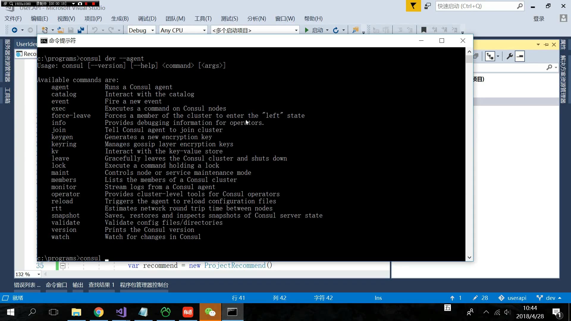Click the refresh browser link icon
Image resolution: width=571 pixels, height=321 pixels.
point(336,30)
